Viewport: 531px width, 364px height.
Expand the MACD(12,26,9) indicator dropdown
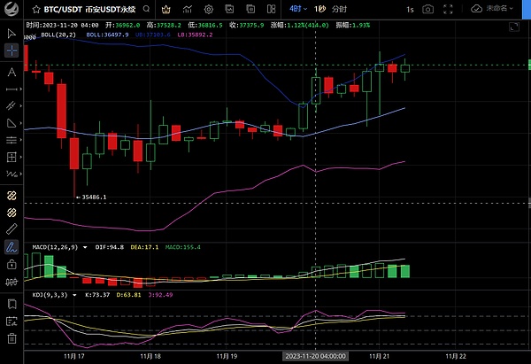tap(88, 247)
